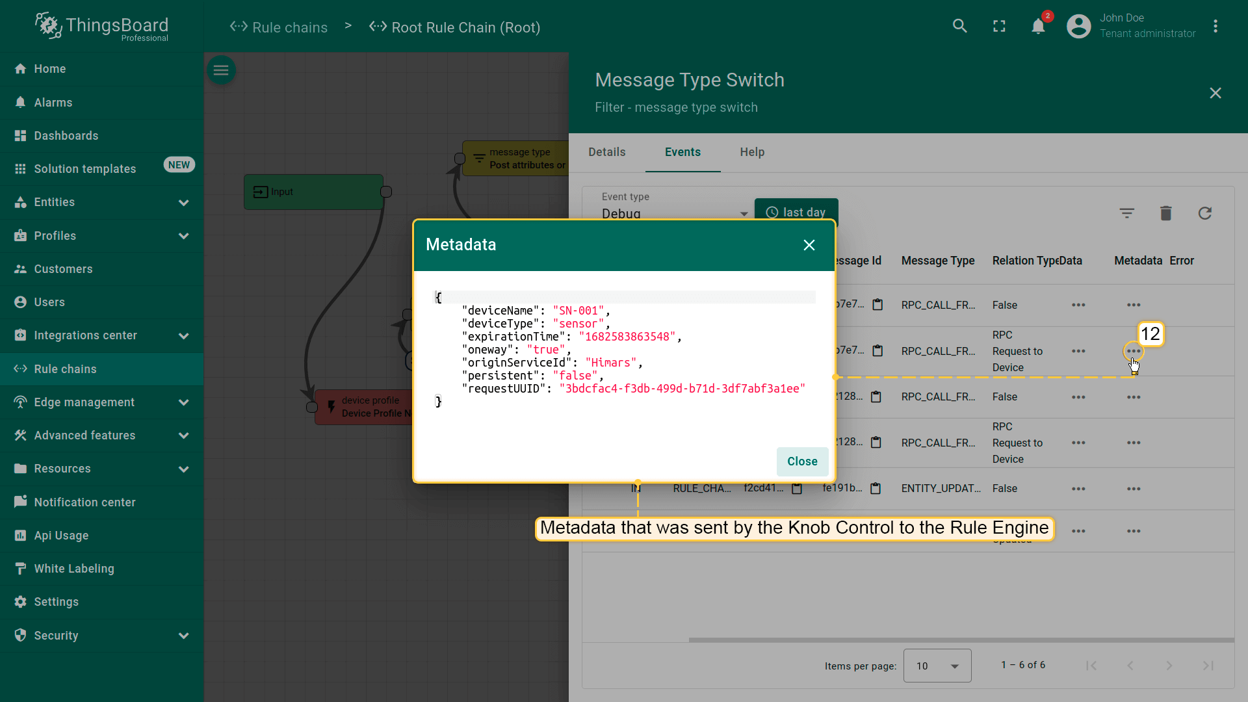Click the events filter icon
This screenshot has height=702, width=1248.
[x=1126, y=213]
